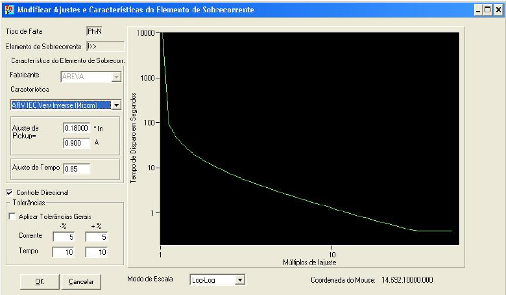This screenshot has width=506, height=295.
Task: Click the Ajuste de Pickup label
Action: coord(25,132)
